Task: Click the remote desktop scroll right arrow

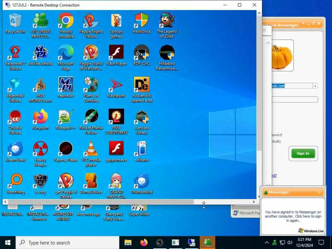Action: [x=254, y=202]
